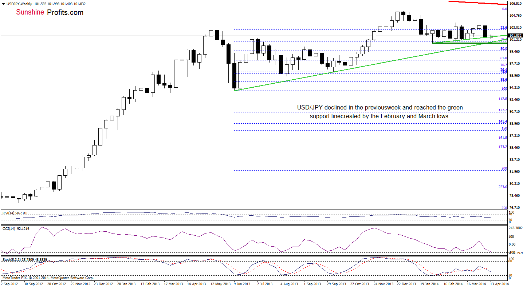523x287 pixels.
Task: Click the 242.3802 CCI scale value
Action: tap(516, 228)
